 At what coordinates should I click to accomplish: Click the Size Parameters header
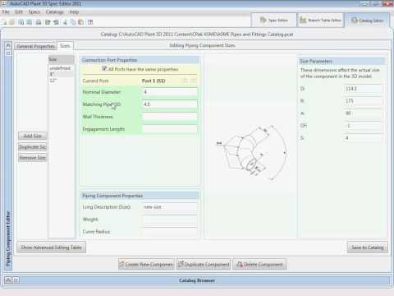click(x=342, y=61)
